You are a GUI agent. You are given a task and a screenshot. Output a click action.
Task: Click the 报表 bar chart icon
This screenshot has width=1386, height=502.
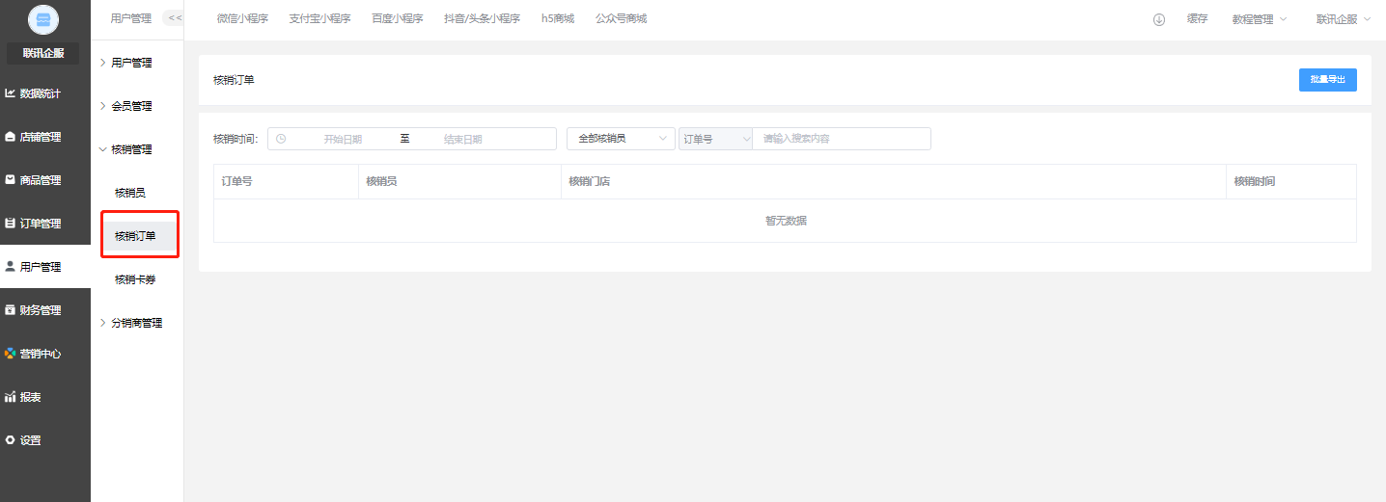click(x=10, y=397)
